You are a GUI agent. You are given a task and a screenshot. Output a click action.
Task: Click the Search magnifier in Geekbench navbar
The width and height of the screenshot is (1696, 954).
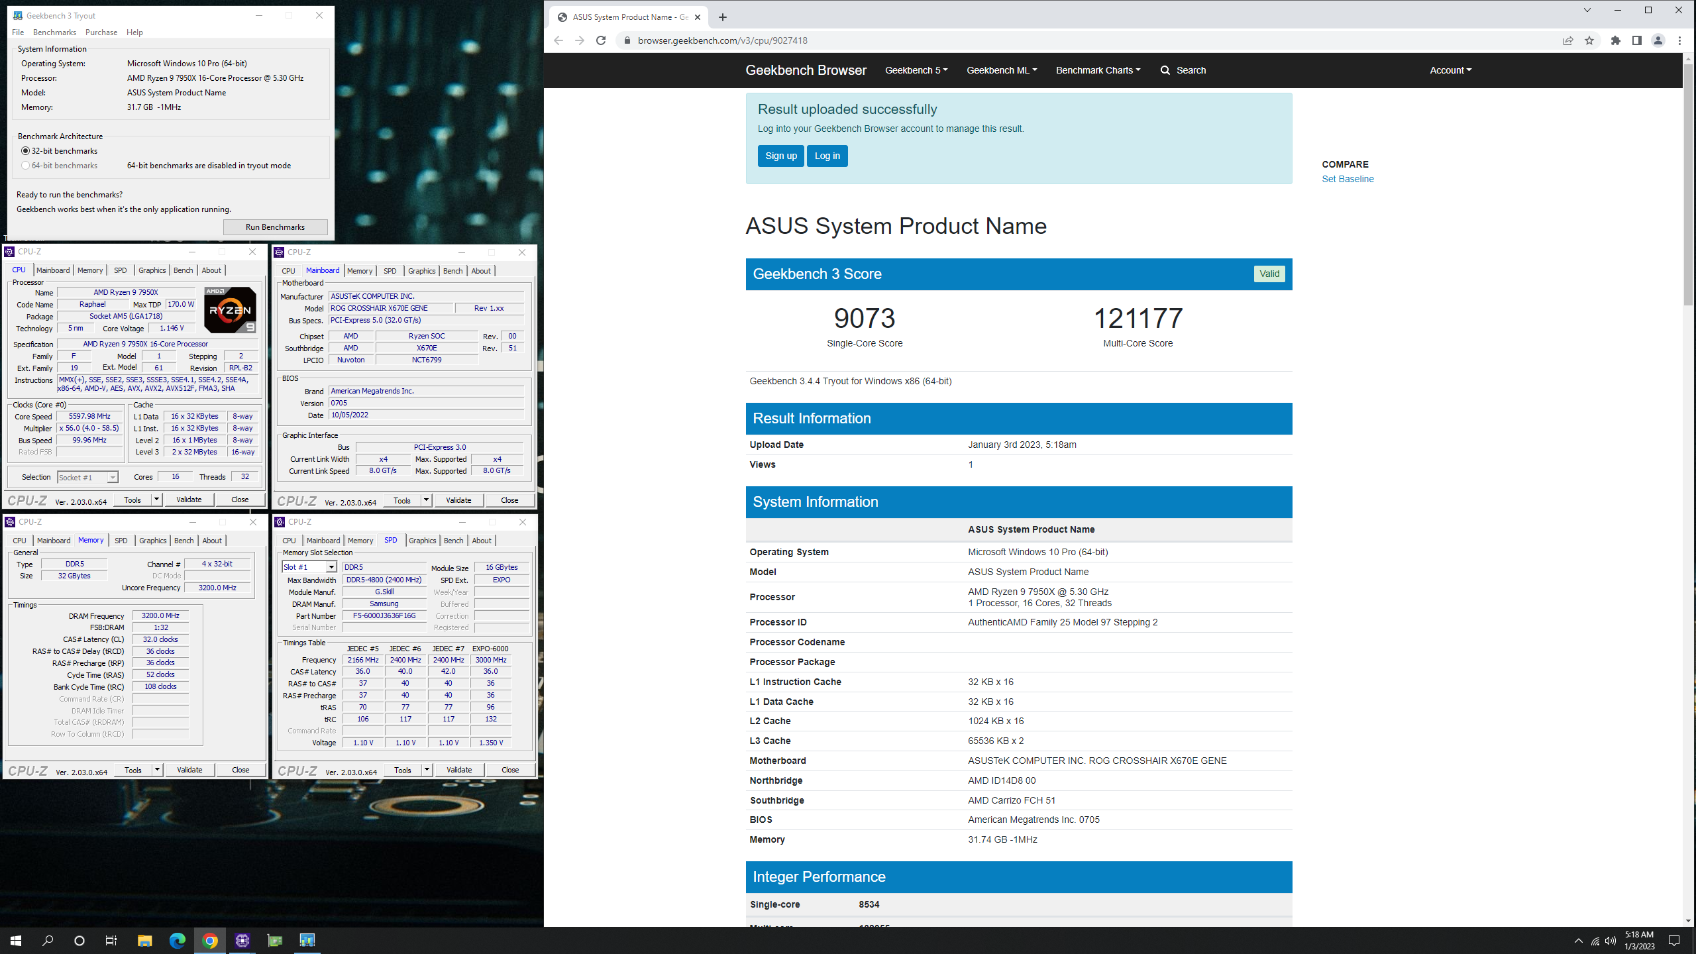(1165, 70)
